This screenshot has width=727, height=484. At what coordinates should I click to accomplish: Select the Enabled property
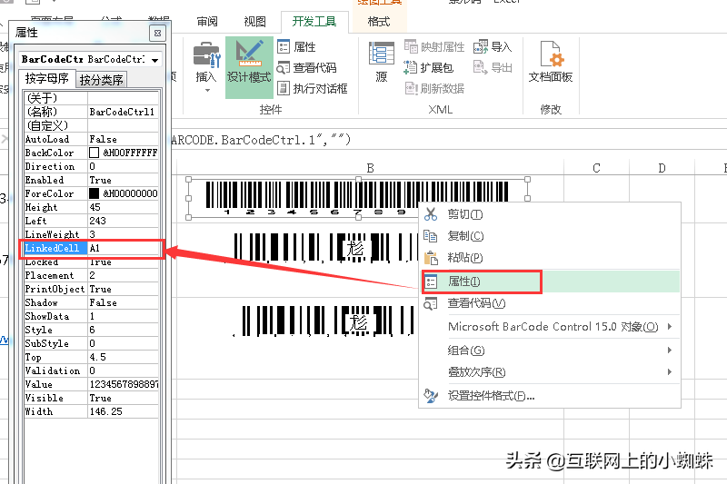(55, 180)
